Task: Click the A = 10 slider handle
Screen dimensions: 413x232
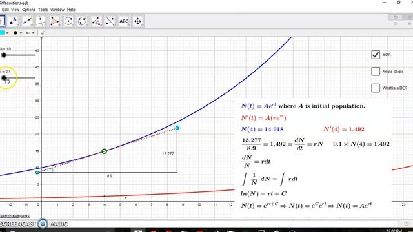Action: [x=4, y=55]
